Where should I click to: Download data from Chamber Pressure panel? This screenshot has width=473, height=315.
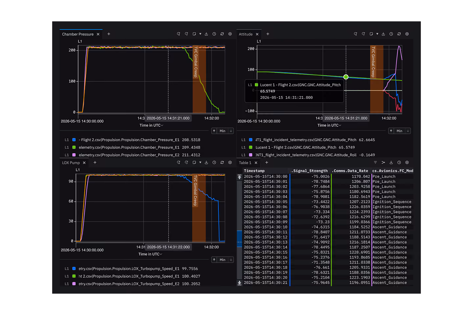[x=206, y=34]
